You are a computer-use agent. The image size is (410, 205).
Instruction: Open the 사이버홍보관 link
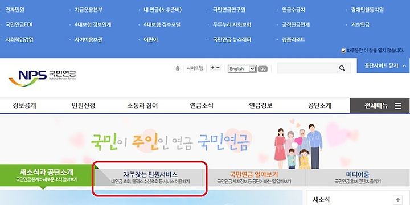click(88, 40)
